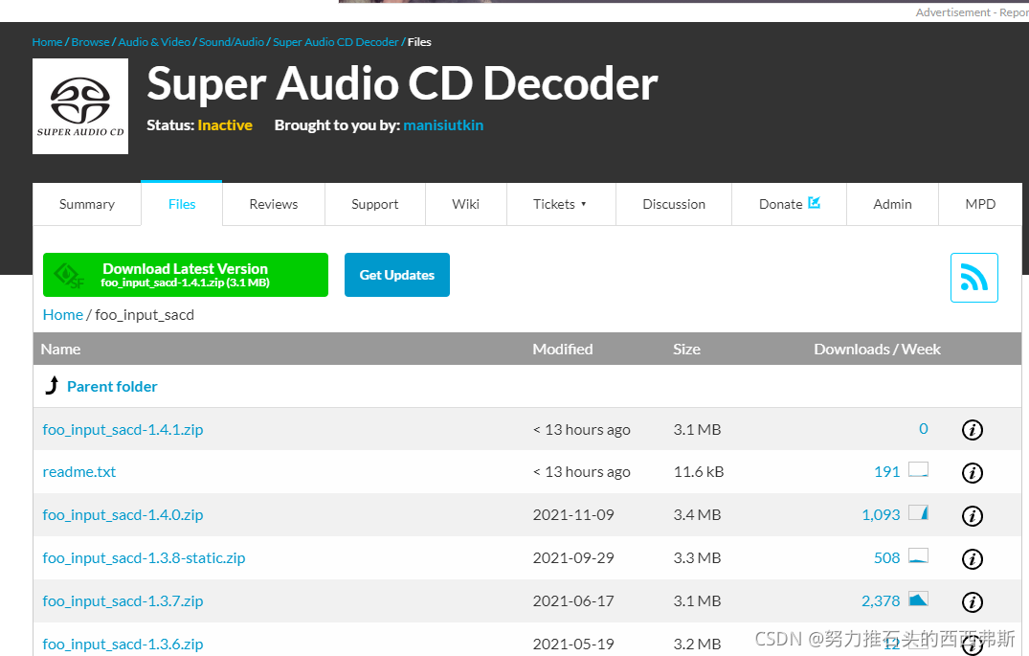The height and width of the screenshot is (656, 1029).
Task: Click Home in the files path
Action: pos(63,314)
